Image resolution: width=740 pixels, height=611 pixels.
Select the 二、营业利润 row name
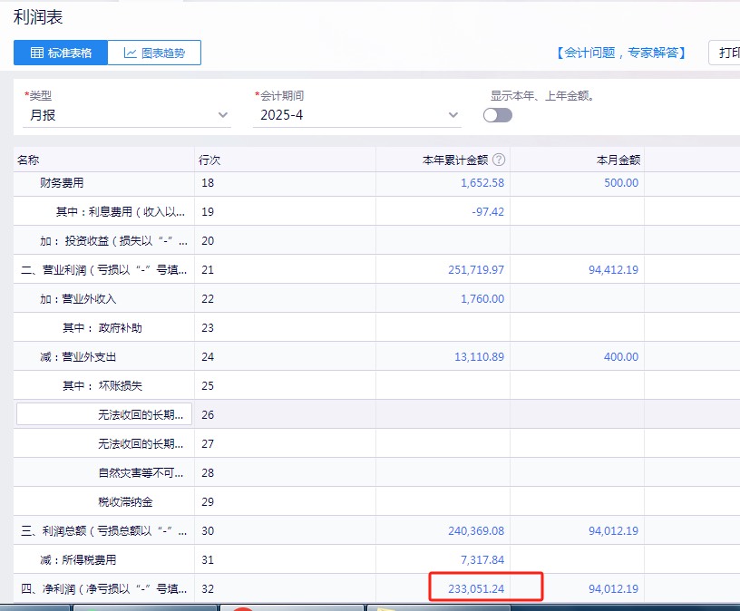[x=103, y=270]
